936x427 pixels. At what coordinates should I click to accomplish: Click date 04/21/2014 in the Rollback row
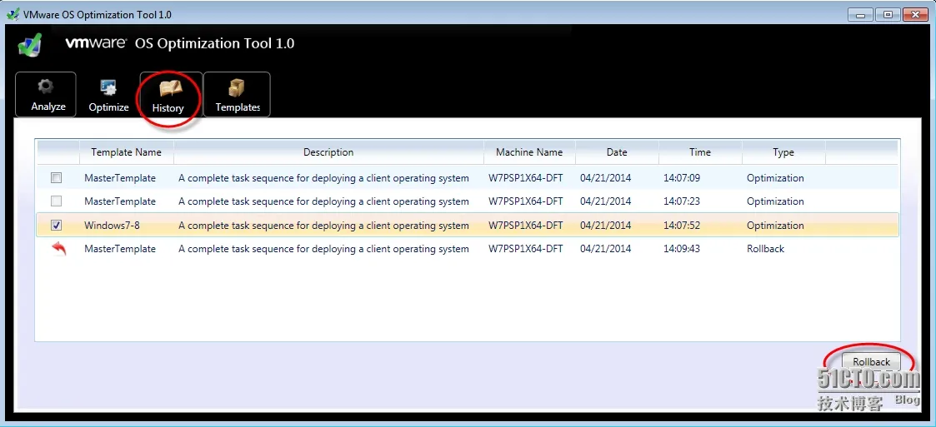coord(605,249)
